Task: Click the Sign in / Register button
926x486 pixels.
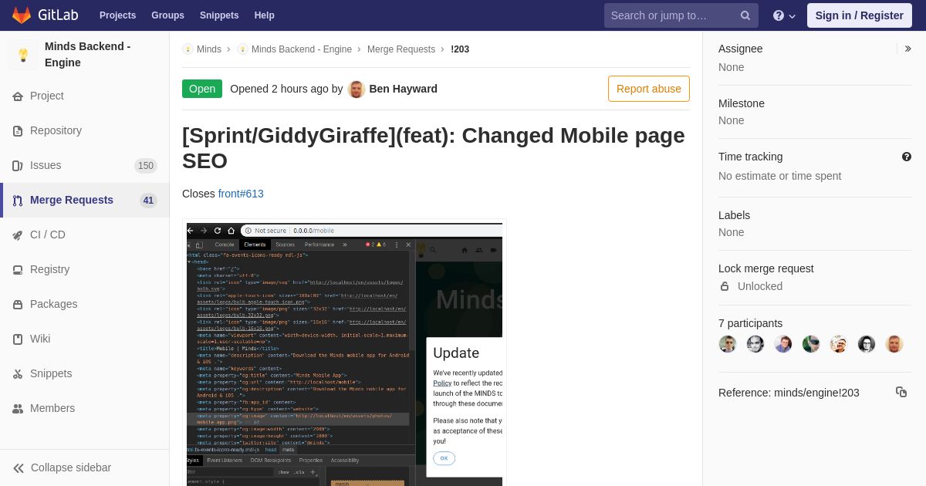Action: (x=859, y=15)
